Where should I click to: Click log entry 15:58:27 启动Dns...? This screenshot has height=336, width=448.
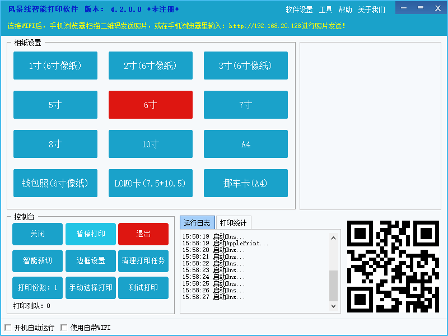(214, 297)
